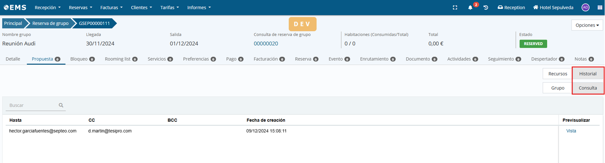The width and height of the screenshot is (605, 163).
Task: Expand the Recepción menu
Action: pyautogui.click(x=47, y=8)
